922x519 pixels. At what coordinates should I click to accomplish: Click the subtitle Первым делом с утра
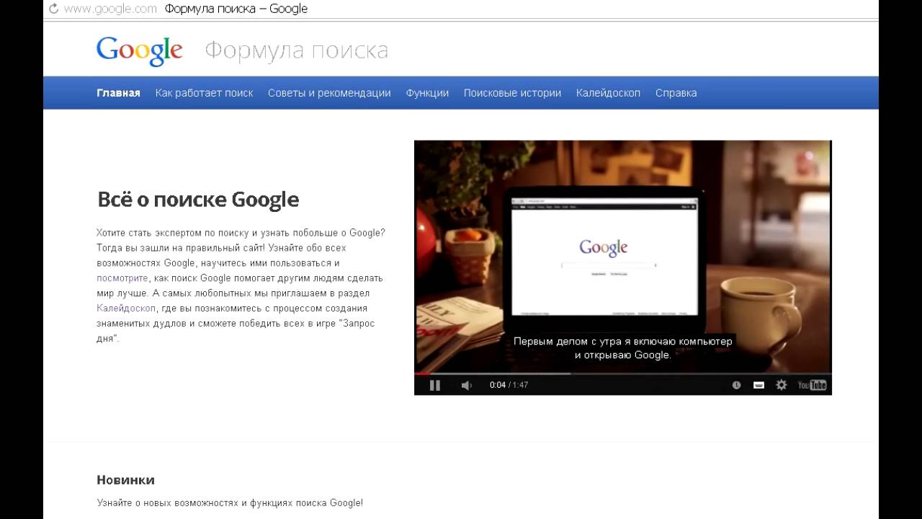point(566,342)
